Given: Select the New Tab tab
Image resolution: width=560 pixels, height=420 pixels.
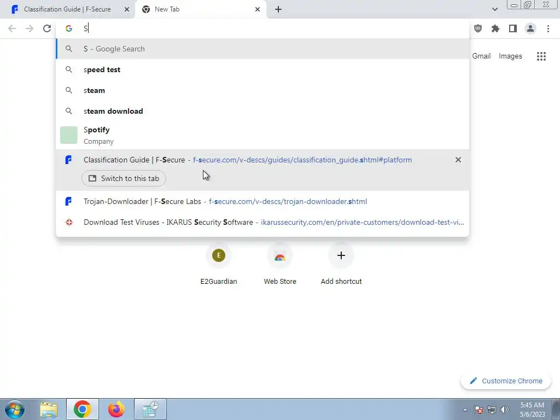Looking at the screenshot, I should point(201,9).
